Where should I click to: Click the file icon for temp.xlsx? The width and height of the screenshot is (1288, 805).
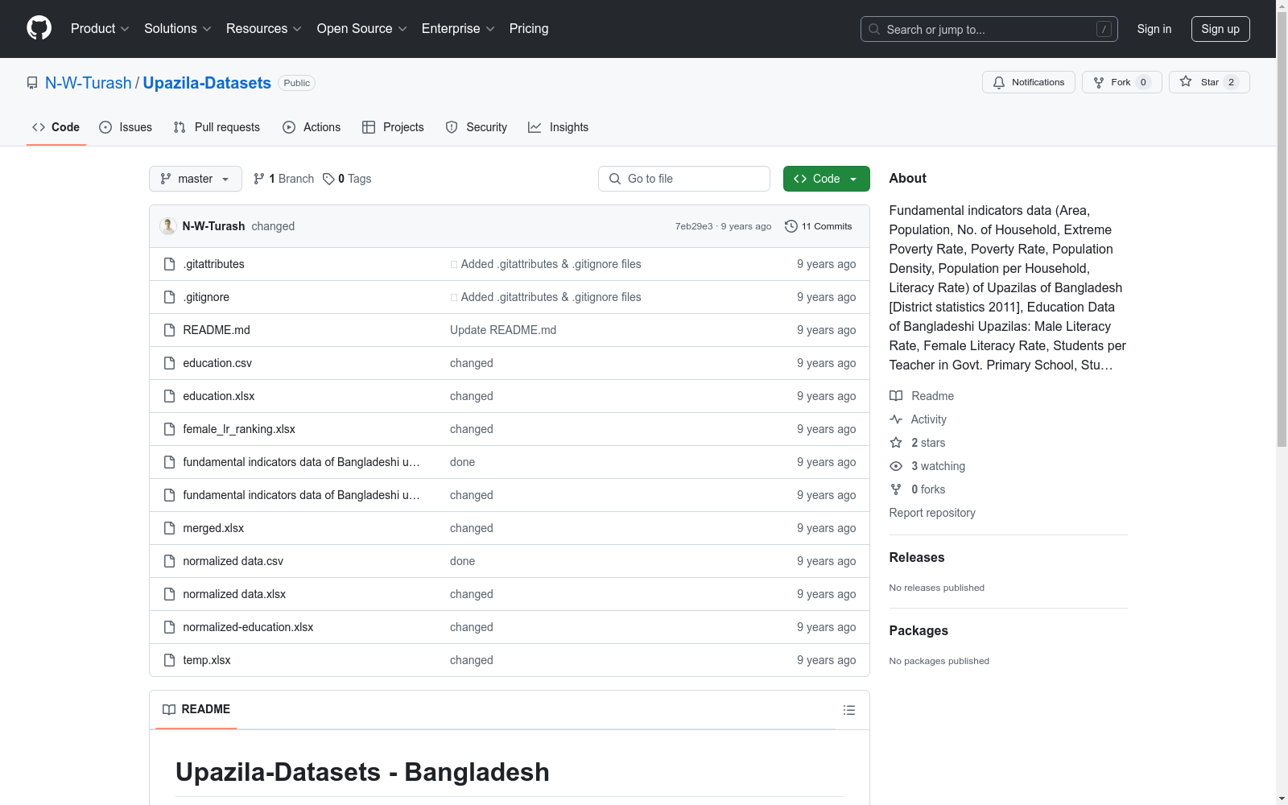pos(169,660)
